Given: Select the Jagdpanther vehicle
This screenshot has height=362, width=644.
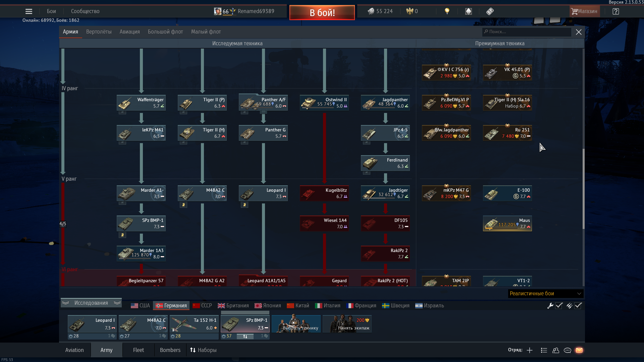Looking at the screenshot, I should [385, 103].
